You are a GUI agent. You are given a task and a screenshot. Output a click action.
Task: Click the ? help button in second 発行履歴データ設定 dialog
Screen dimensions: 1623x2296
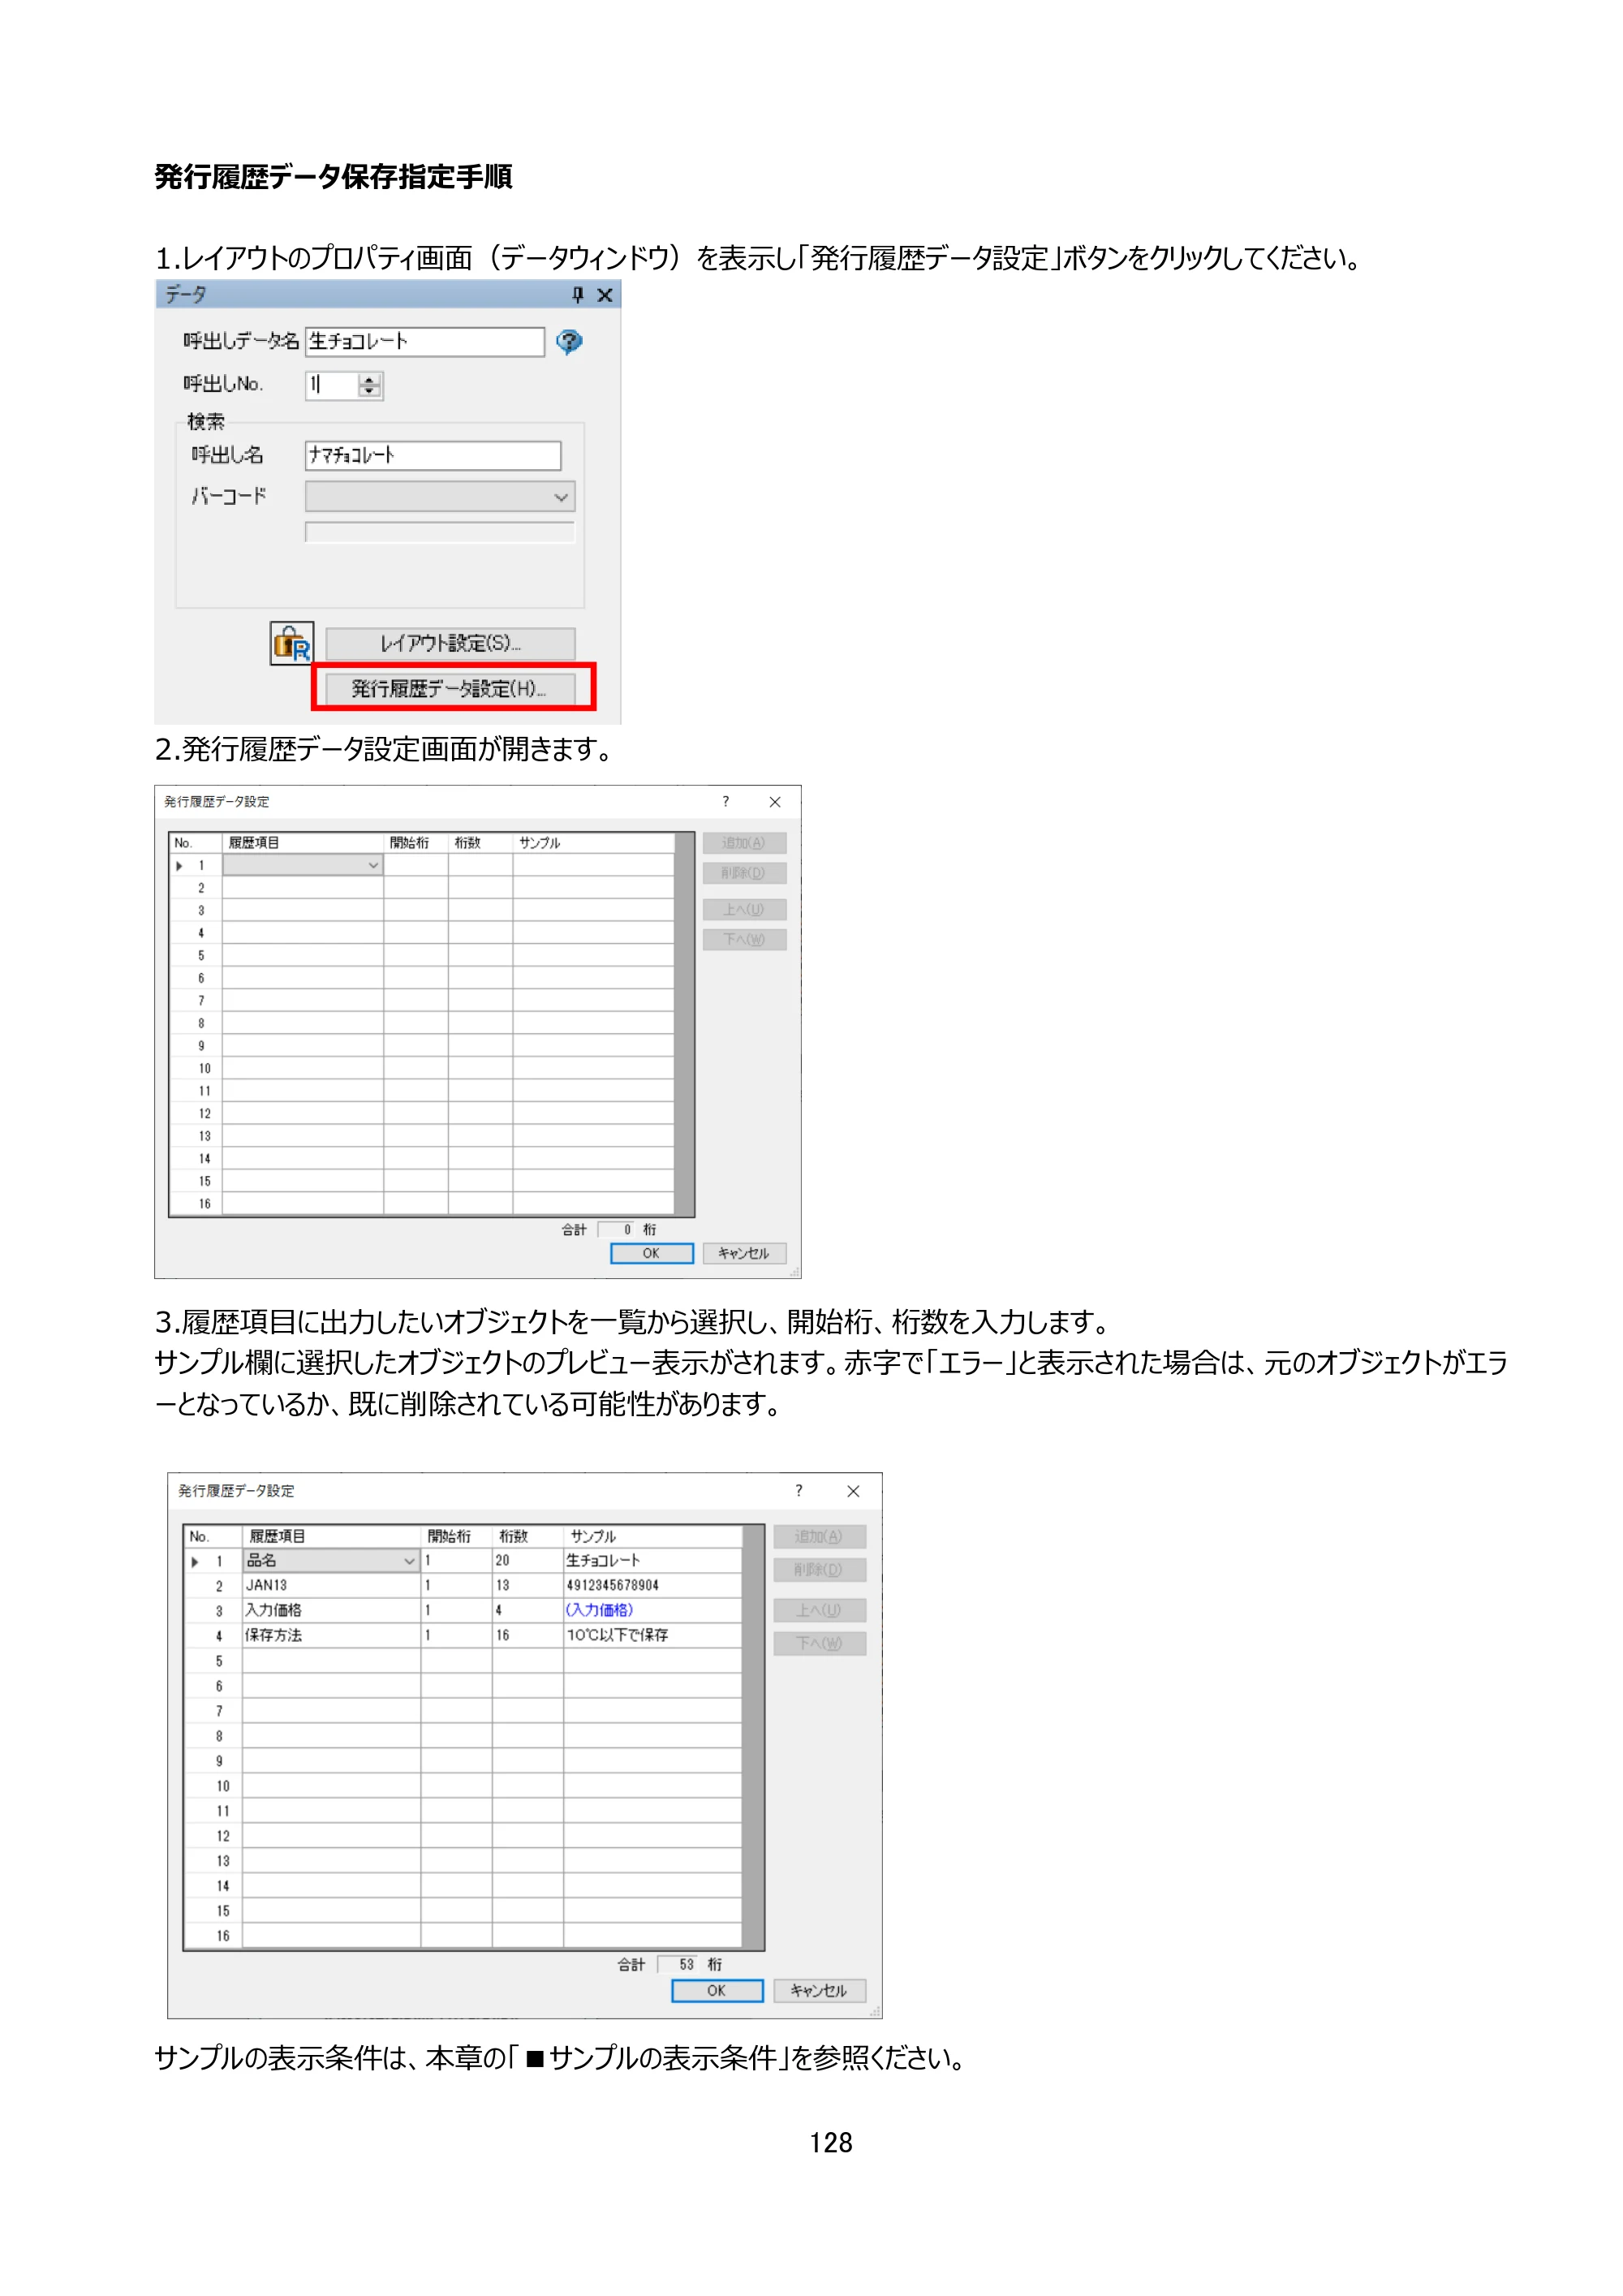(x=798, y=1490)
